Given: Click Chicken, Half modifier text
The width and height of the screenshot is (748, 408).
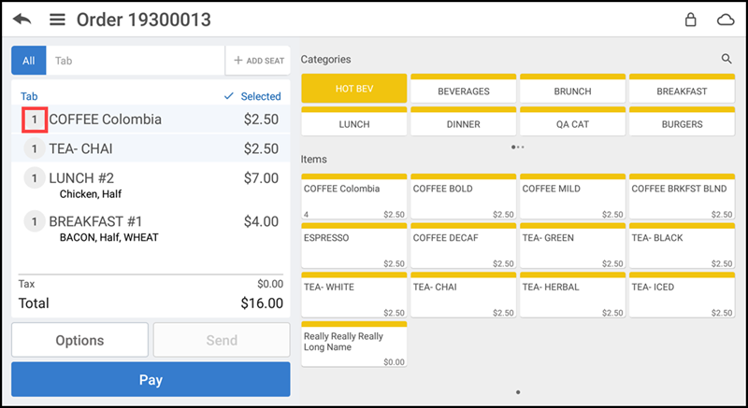Looking at the screenshot, I should [91, 194].
